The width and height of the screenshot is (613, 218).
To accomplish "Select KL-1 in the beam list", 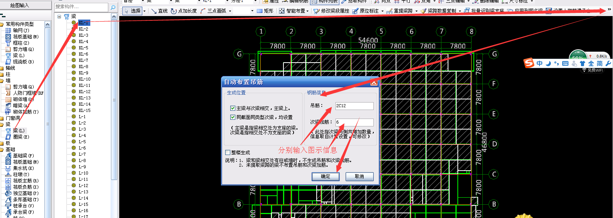I will [84, 23].
